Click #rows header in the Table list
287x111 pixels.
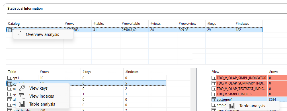(x=60, y=72)
